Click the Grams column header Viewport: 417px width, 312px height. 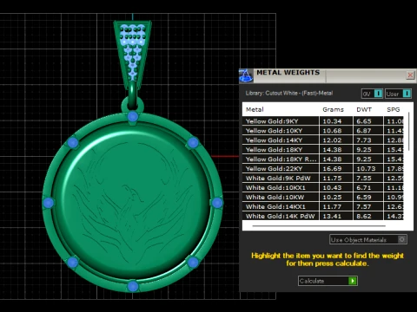[333, 109]
